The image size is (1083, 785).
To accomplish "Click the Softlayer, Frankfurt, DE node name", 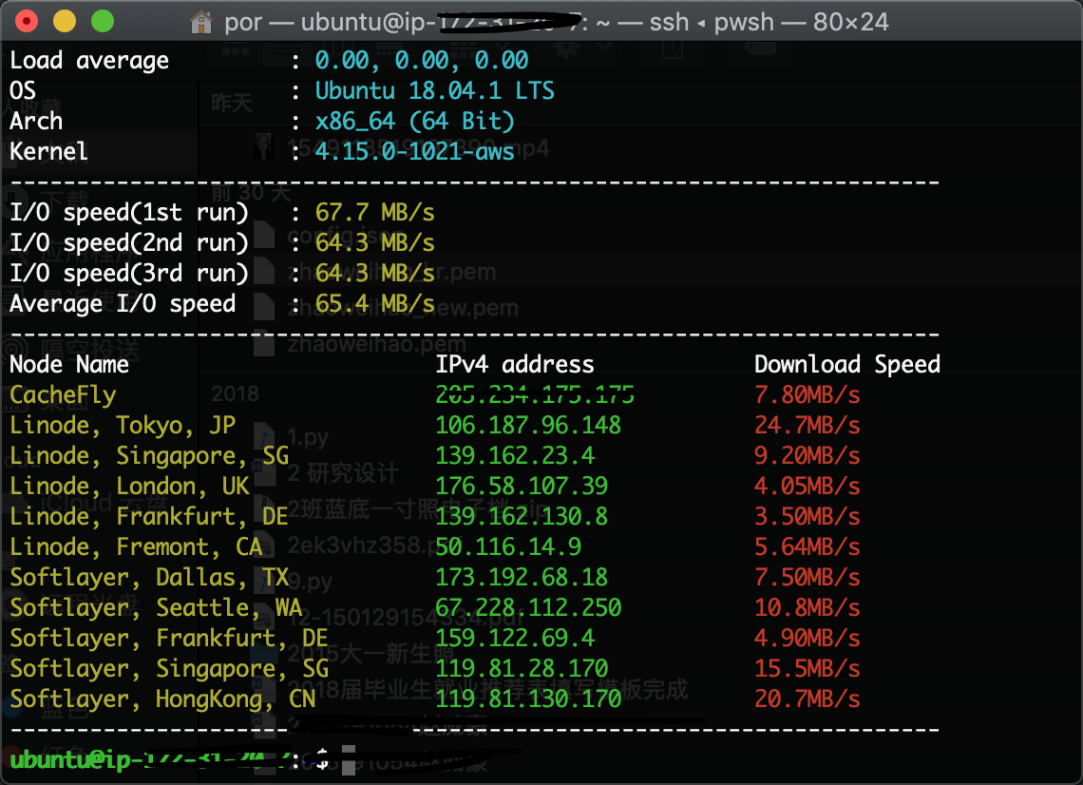I will (x=169, y=639).
